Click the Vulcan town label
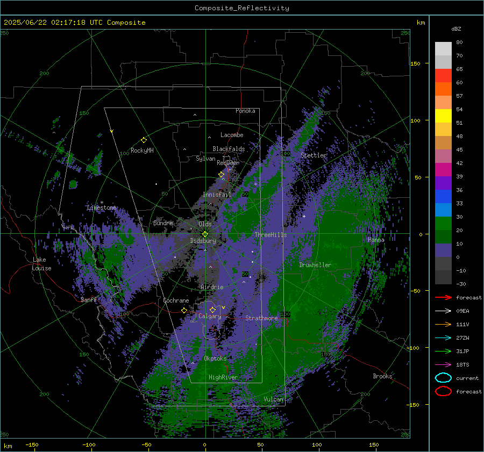Viewport: 484px width, 452px height. 274,399
